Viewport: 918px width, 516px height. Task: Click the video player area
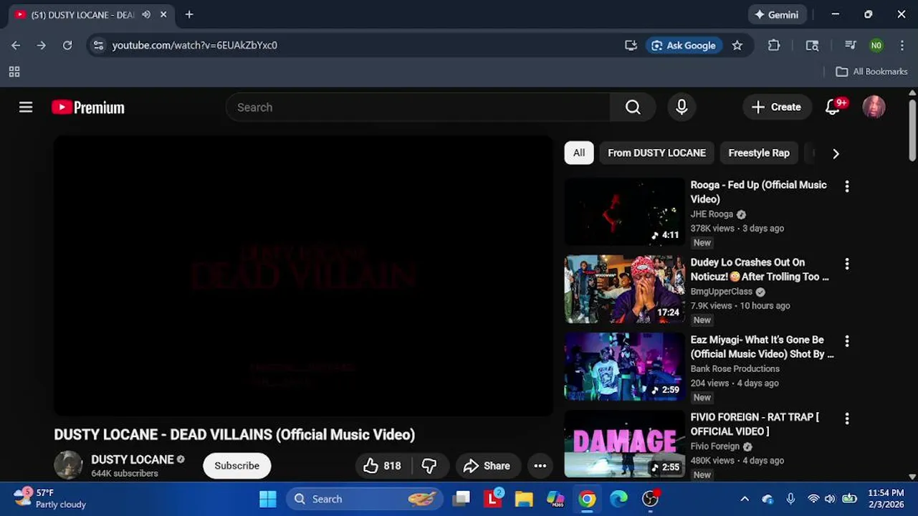(304, 276)
